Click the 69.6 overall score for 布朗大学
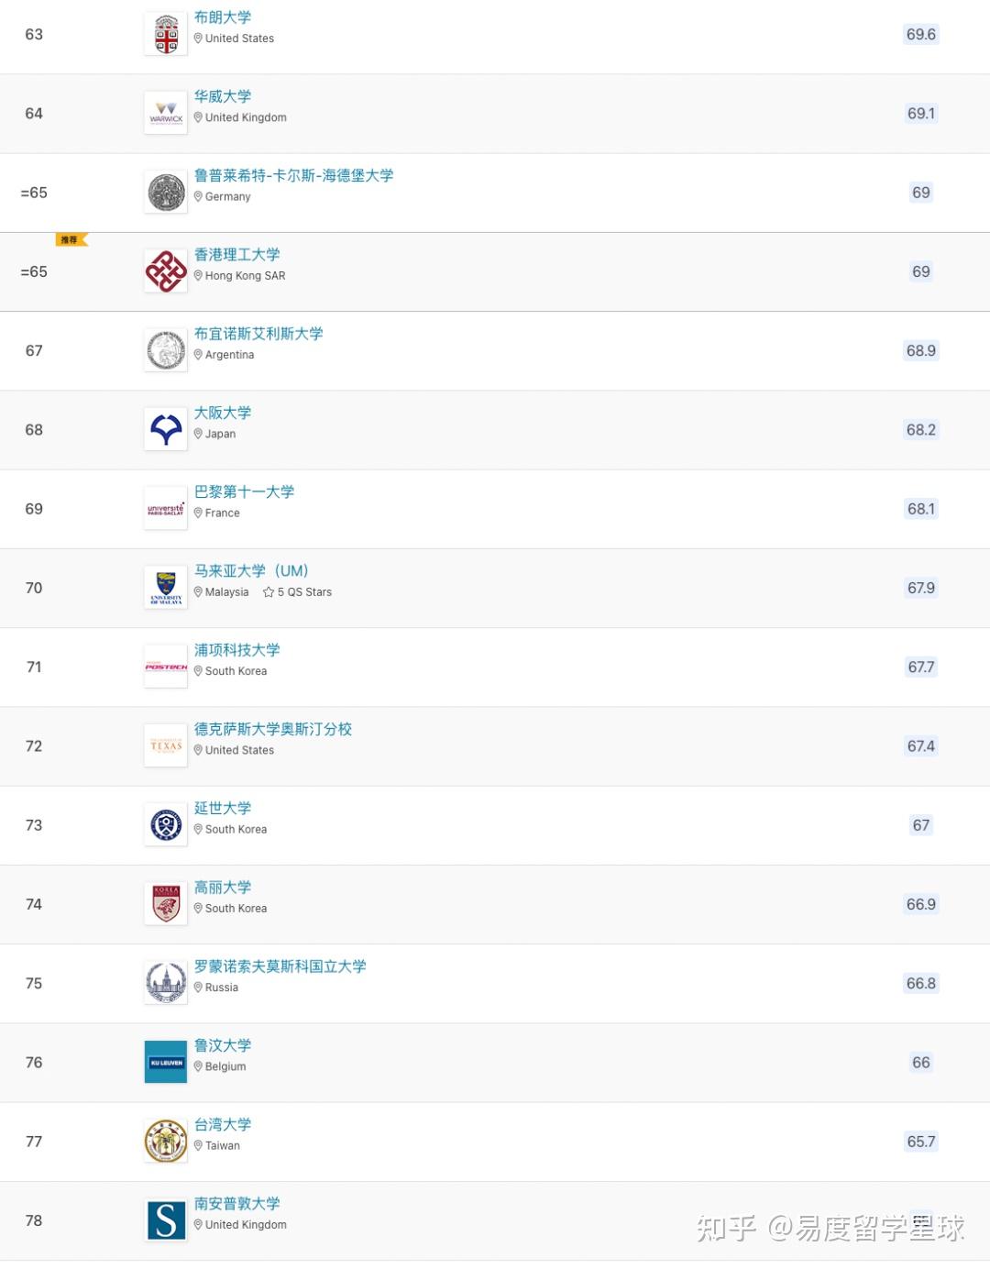Viewport: 990px width, 1269px height. 920,35
